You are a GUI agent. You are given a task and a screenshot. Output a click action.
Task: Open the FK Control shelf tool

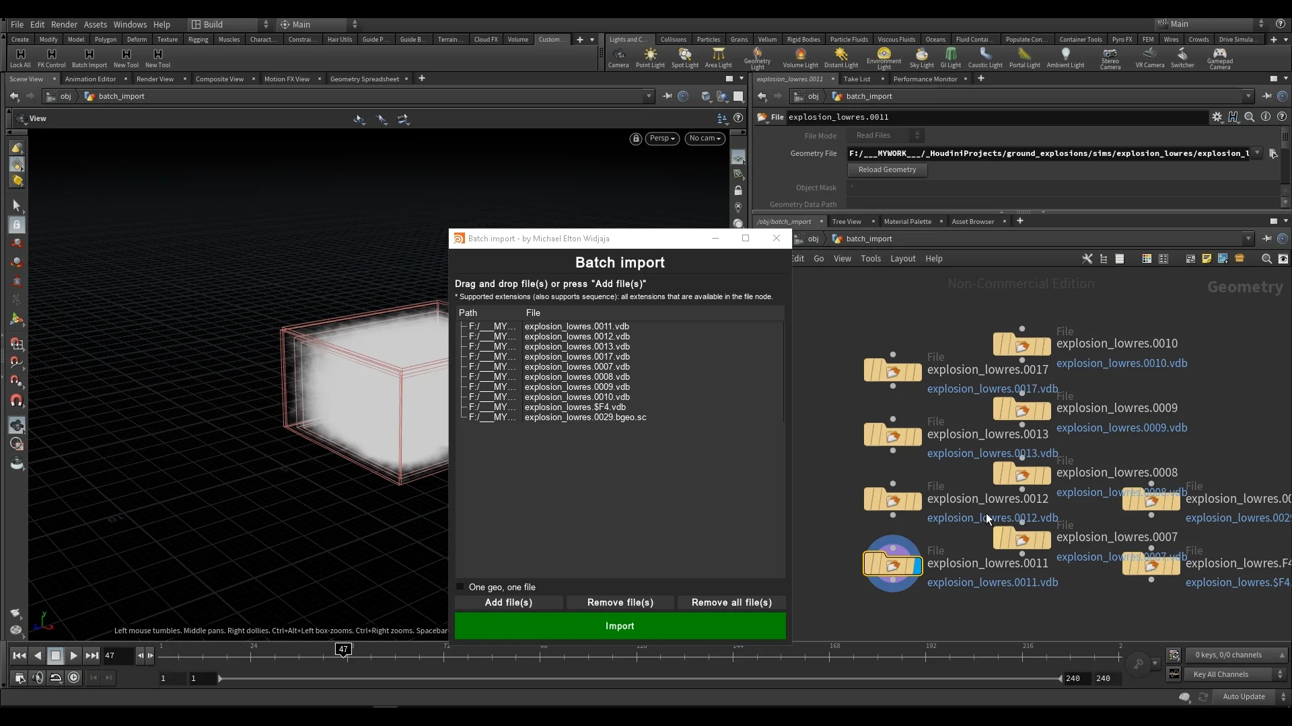click(51, 58)
